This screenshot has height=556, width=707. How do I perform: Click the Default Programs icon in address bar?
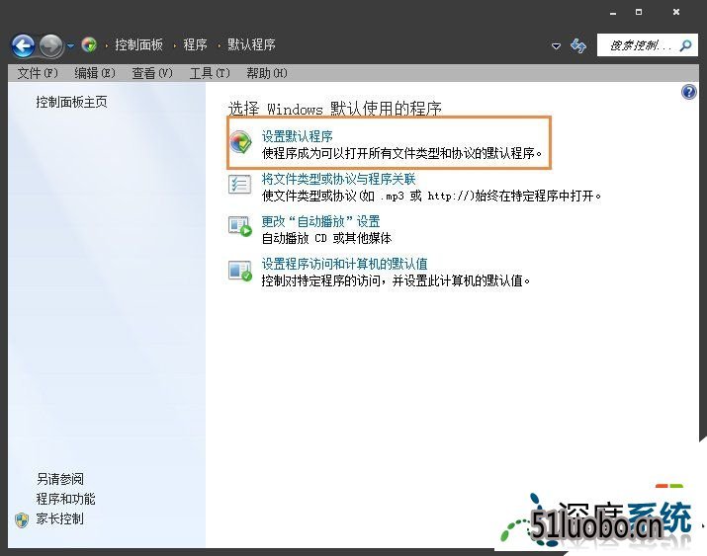point(89,44)
